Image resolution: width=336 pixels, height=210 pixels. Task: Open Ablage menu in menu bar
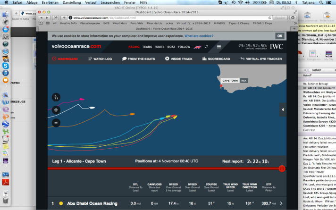point(32,2)
